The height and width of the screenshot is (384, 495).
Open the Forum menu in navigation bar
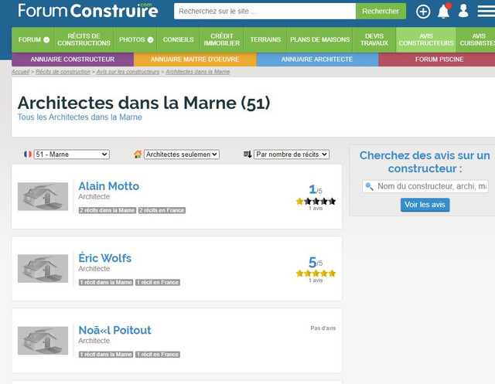(x=34, y=39)
